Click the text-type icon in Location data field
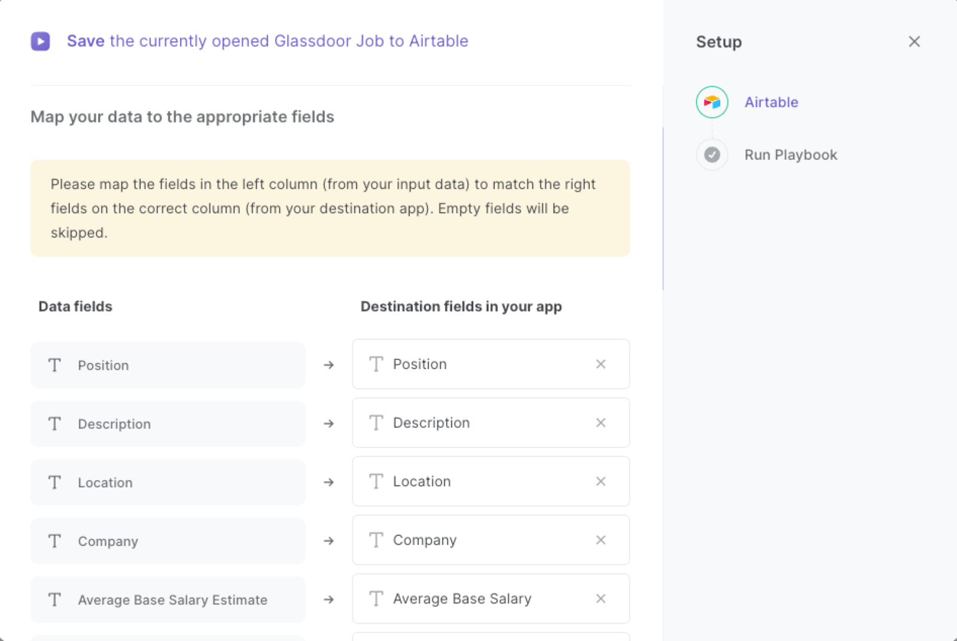Viewport: 957px width, 641px height. click(54, 482)
